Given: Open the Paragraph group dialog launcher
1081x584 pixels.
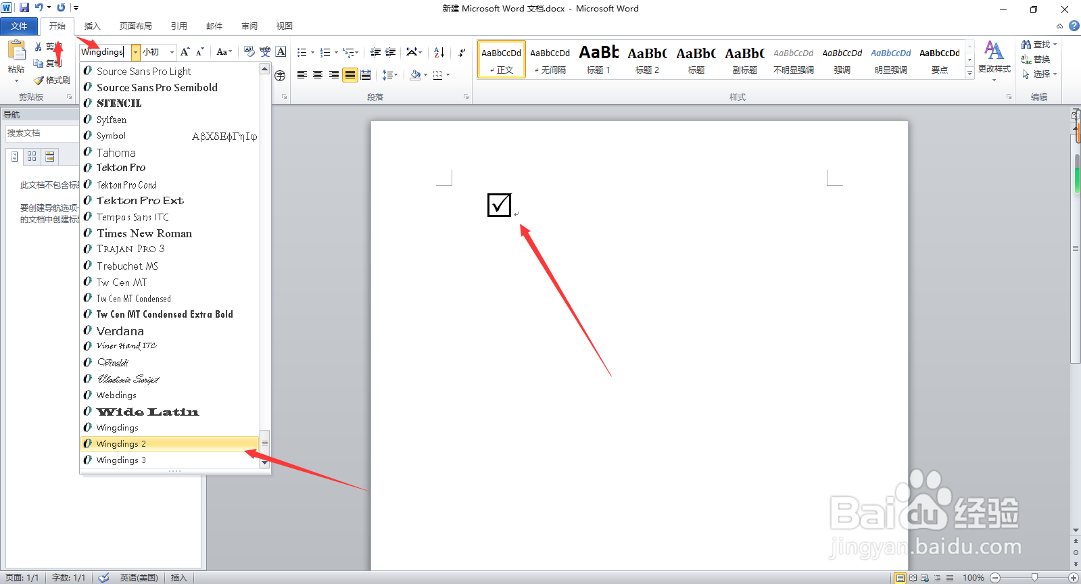Looking at the screenshot, I should pos(466,97).
